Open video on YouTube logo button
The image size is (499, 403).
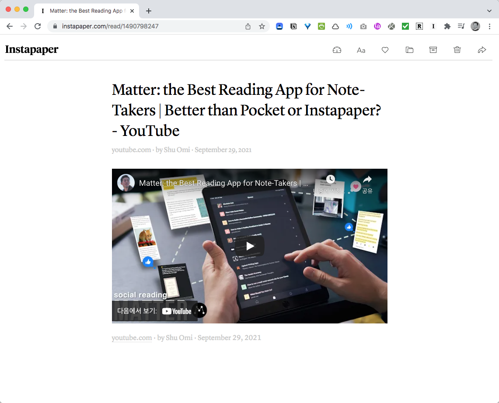(177, 311)
